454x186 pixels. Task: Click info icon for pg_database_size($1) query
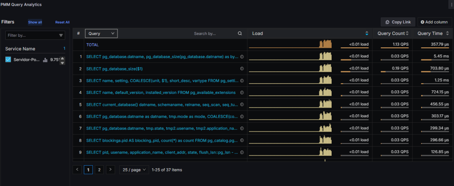pyautogui.click(x=242, y=69)
